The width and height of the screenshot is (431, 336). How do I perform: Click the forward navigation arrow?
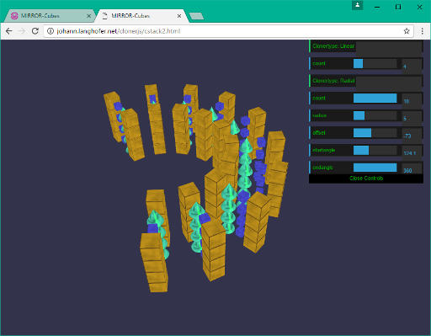pos(22,31)
